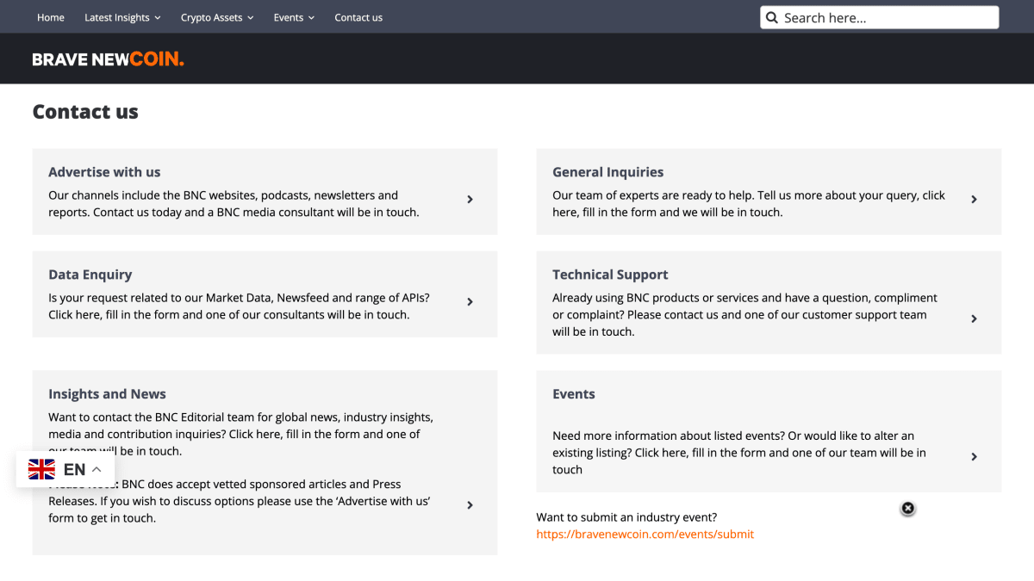Click the BNC Editorial team paragraph

240,434
